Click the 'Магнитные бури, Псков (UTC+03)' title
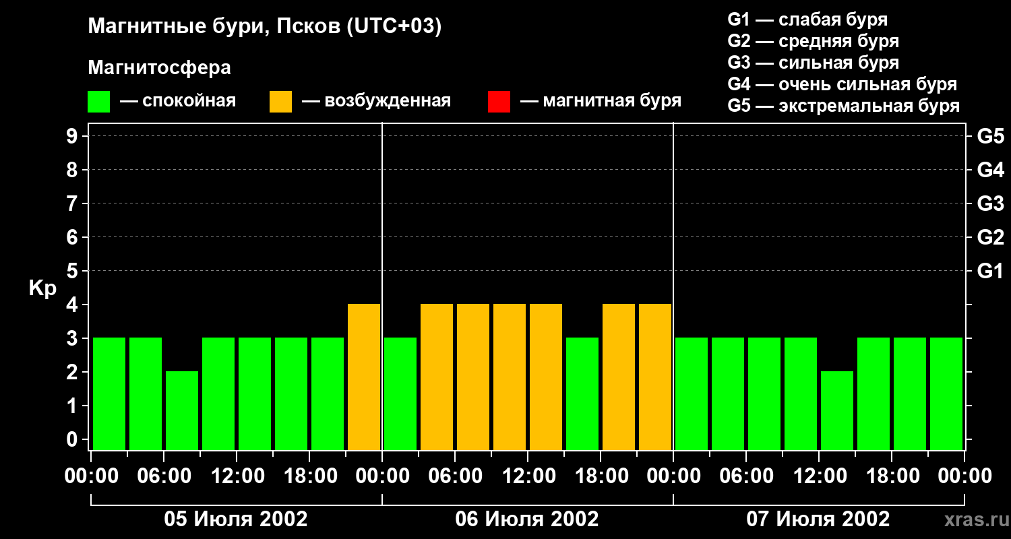Image resolution: width=1011 pixels, height=539 pixels. 264,27
